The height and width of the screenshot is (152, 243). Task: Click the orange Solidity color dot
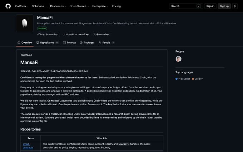click(193, 79)
